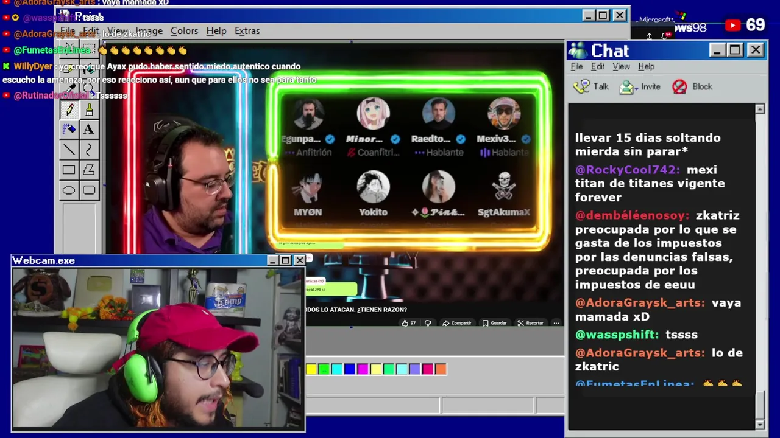Viewport: 780px width, 438px height.
Task: Click the Chat window title buddies icon
Action: pos(578,50)
